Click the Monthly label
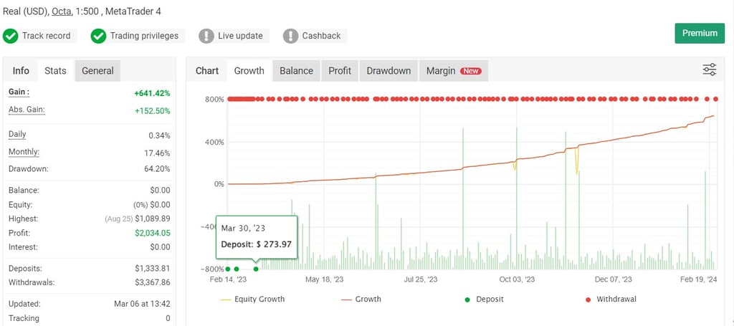The image size is (734, 326). tap(24, 152)
